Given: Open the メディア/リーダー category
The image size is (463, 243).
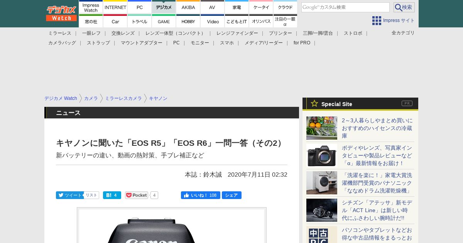Looking at the screenshot, I should tap(264, 43).
